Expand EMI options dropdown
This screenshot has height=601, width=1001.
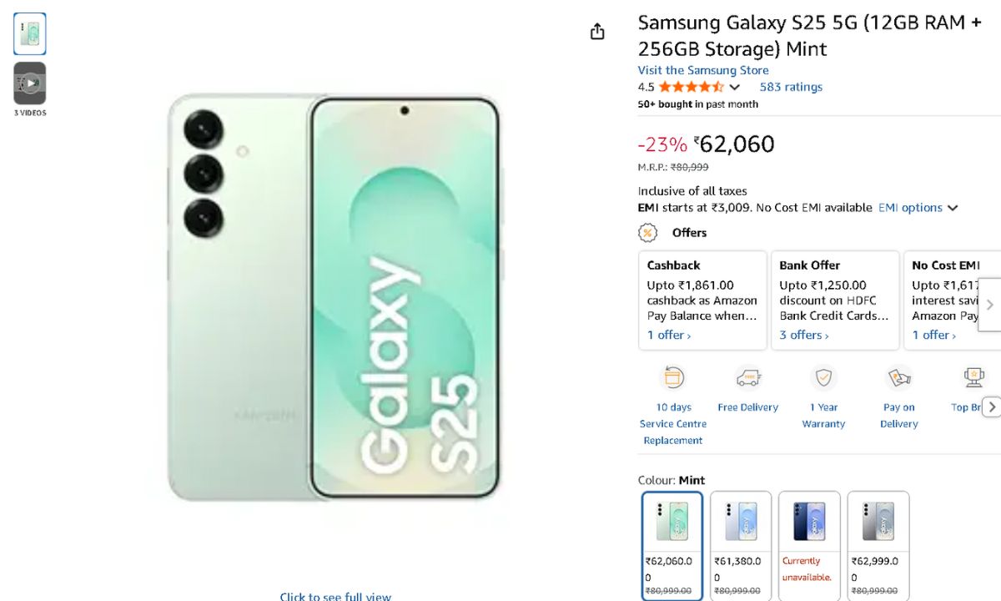click(918, 208)
